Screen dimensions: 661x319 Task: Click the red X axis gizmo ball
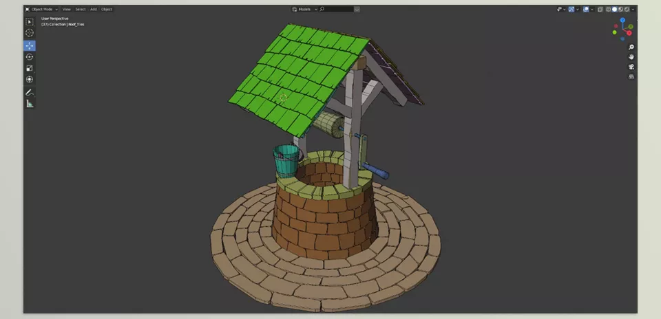(629, 33)
